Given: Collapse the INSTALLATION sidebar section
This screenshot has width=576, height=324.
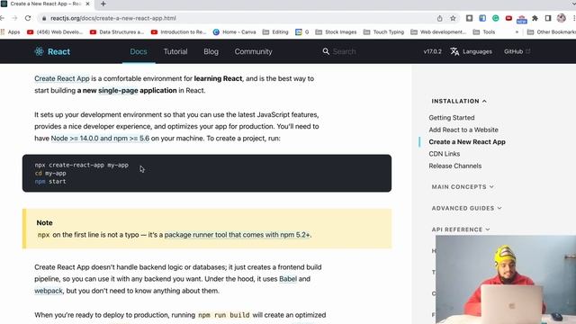Looking at the screenshot, I should tap(459, 101).
